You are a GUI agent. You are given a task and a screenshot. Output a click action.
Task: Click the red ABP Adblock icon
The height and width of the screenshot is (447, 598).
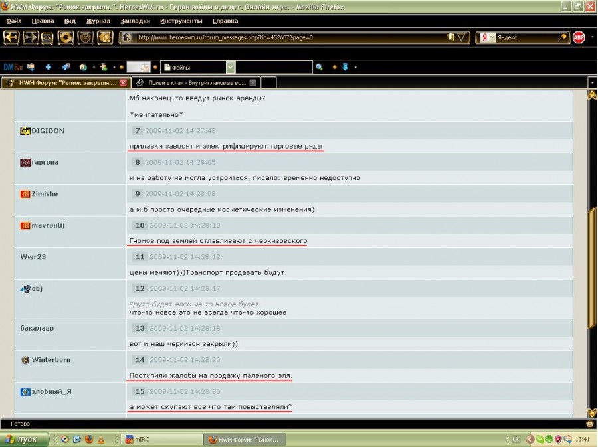pyautogui.click(x=579, y=38)
